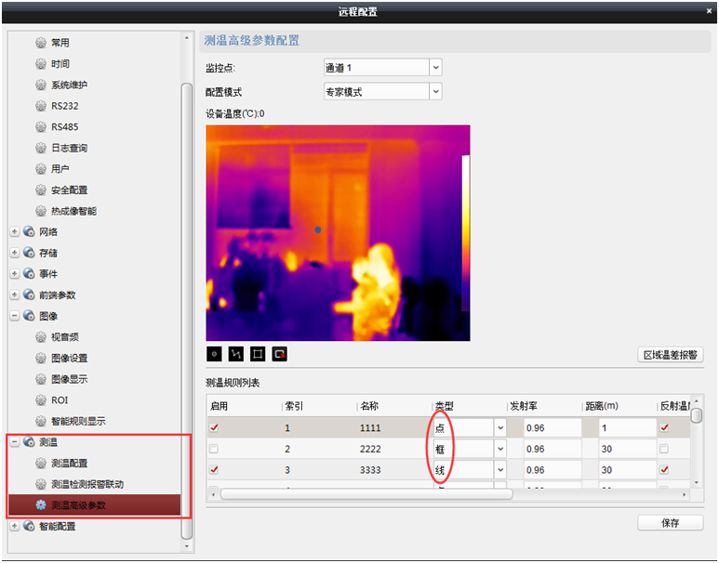719x563 pixels.
Task: Select the line measurement drawing tool
Action: 236,354
